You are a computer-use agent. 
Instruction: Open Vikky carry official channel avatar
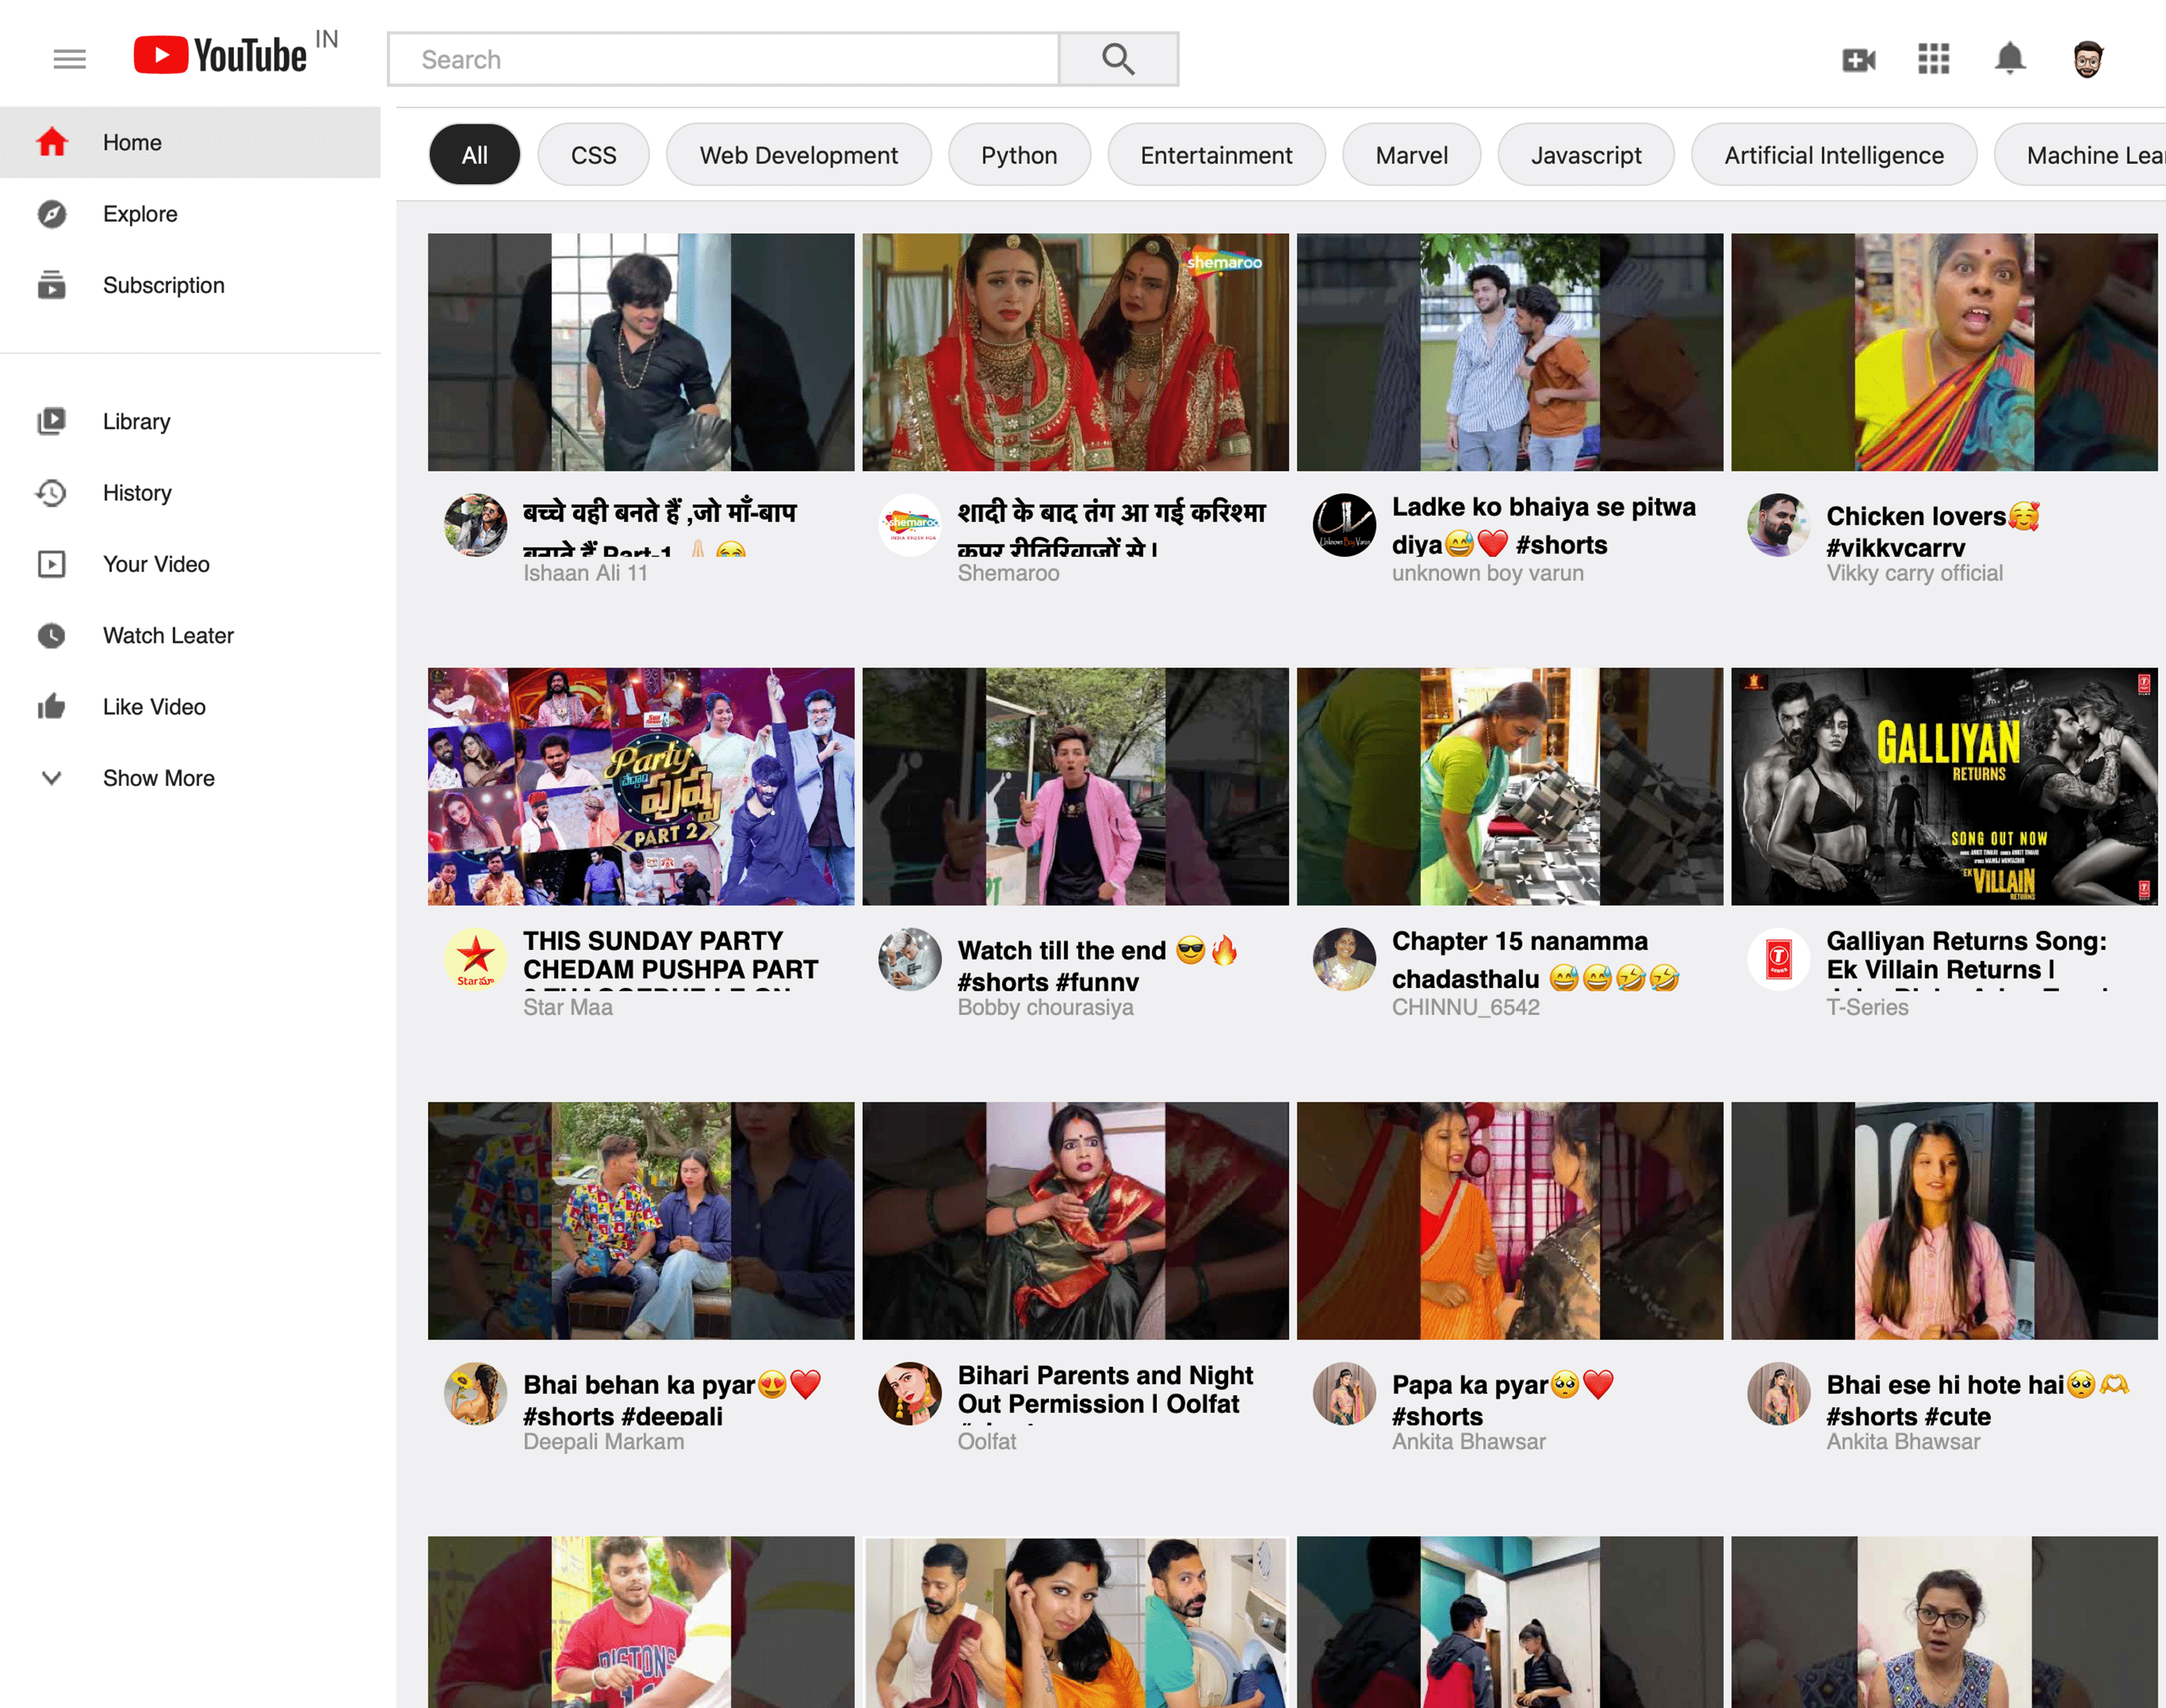point(1779,525)
